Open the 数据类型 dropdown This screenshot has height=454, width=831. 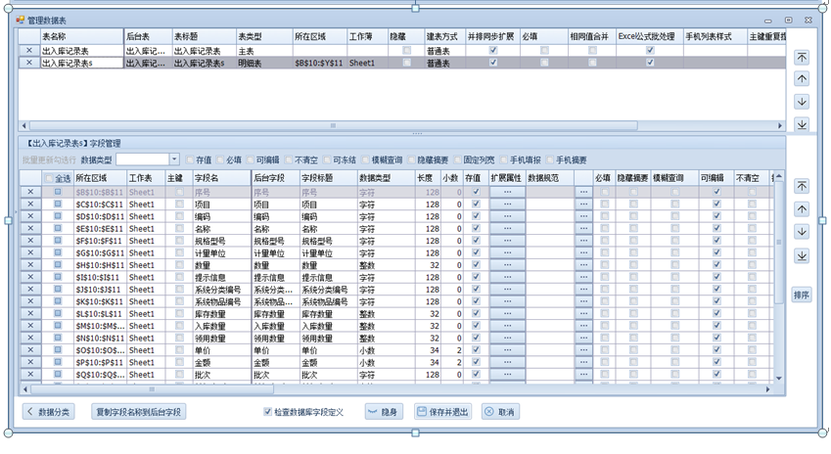(x=174, y=159)
